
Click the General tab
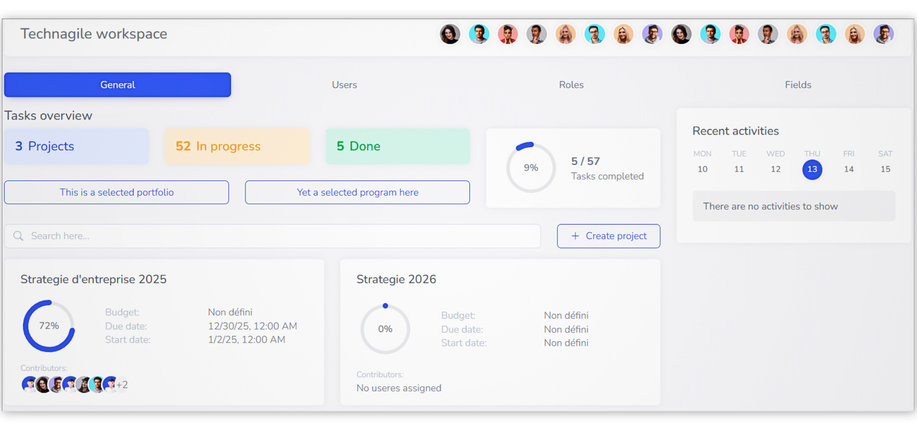(117, 85)
